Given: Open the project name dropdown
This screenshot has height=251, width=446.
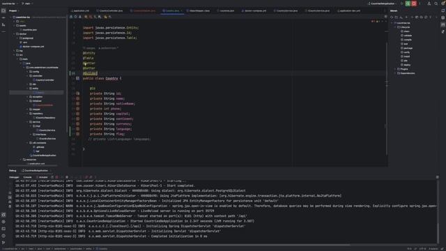Looking at the screenshot, I should click(x=10, y=3).
